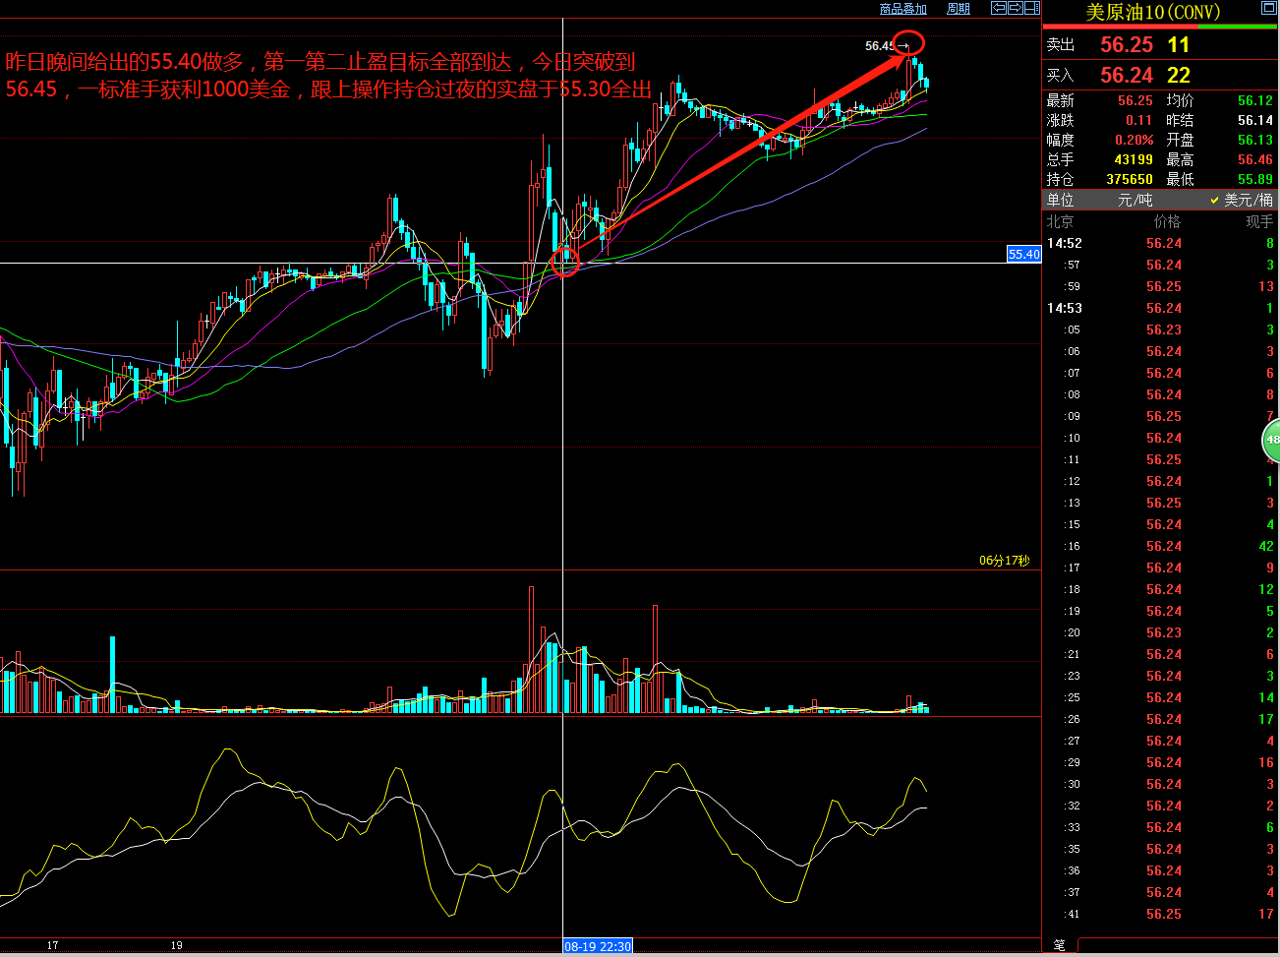Click the 开盘 value 56.13
The height and width of the screenshot is (957, 1280).
pos(1255,140)
